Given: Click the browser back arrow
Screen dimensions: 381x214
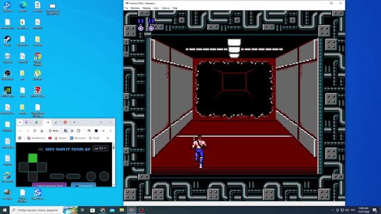Looking at the screenshot, I should coord(20,131).
